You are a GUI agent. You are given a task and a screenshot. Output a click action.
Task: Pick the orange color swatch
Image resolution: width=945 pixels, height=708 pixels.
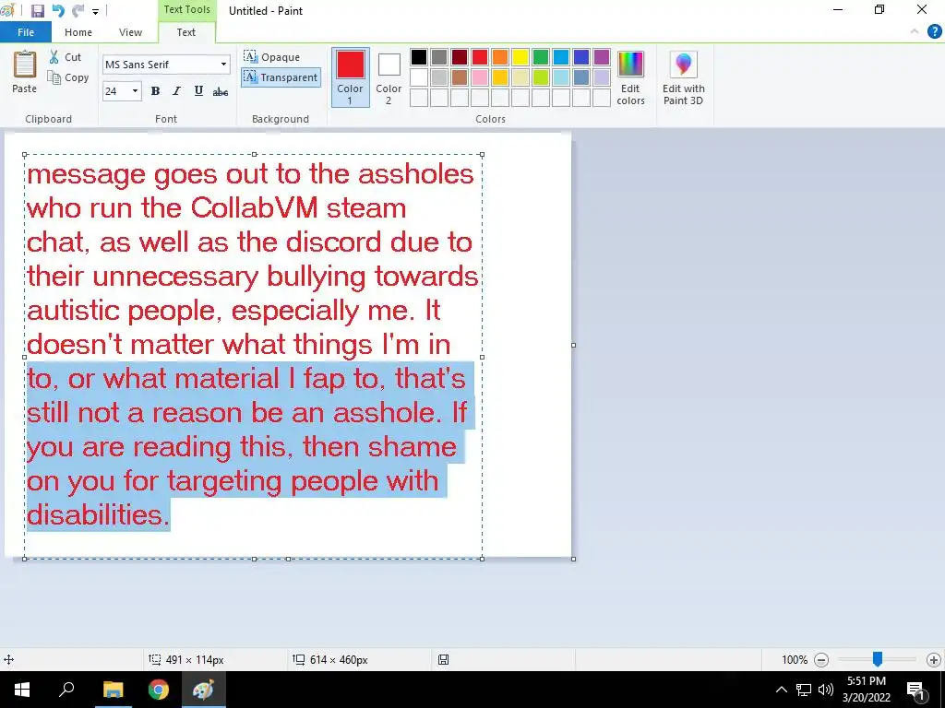[x=500, y=57]
